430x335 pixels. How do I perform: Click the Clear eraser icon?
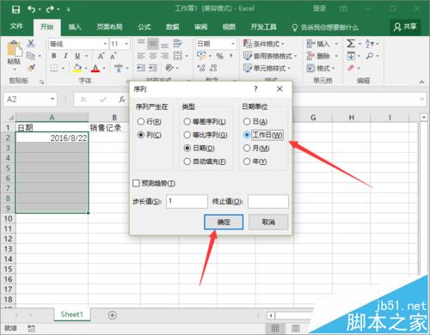tap(351, 68)
